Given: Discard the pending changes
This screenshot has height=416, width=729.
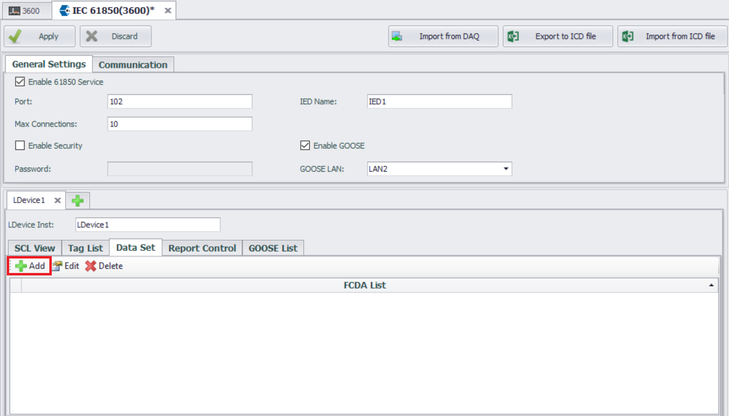Looking at the screenshot, I should click(x=116, y=36).
